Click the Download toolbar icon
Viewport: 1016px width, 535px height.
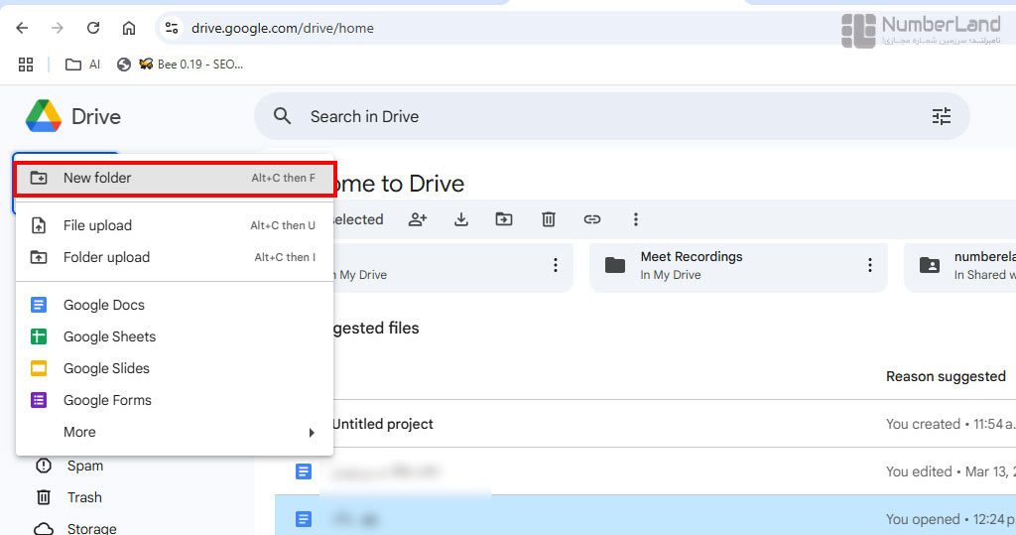461,219
